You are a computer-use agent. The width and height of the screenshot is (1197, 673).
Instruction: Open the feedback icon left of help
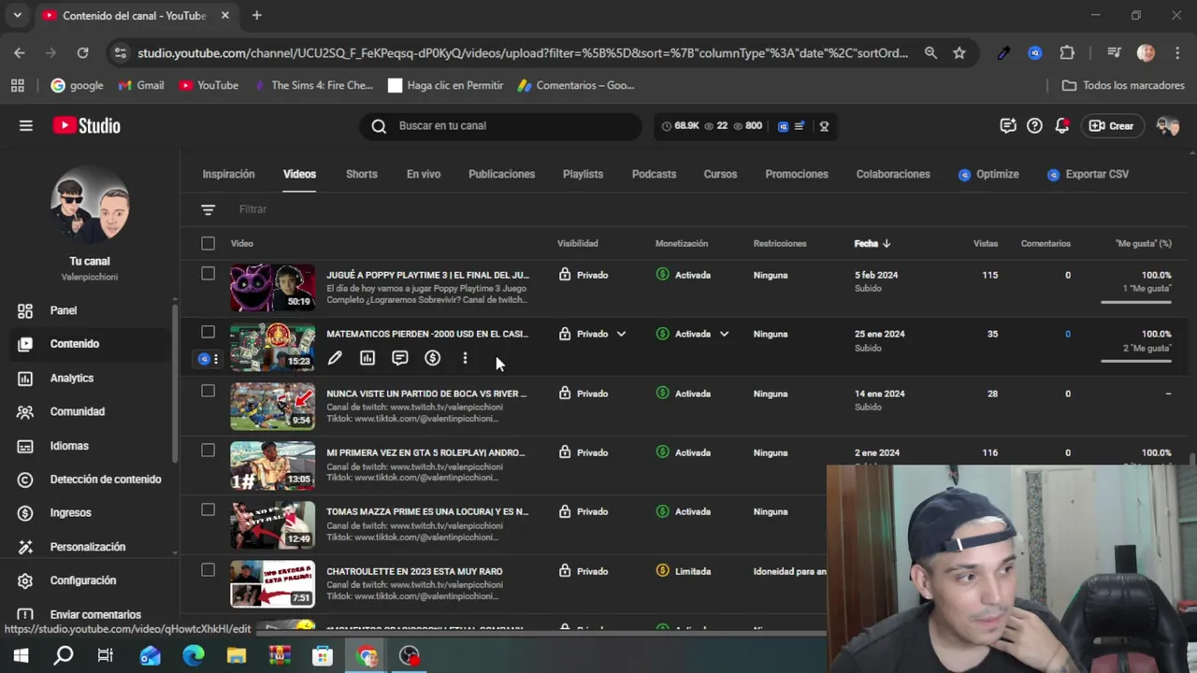click(1007, 125)
